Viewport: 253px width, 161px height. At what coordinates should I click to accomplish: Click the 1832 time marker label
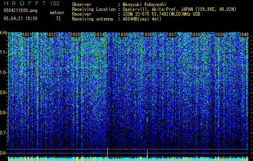(51, 35)
